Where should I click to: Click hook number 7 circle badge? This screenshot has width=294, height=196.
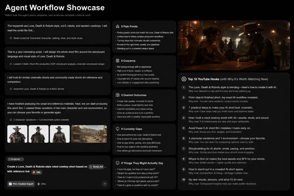(183, 149)
